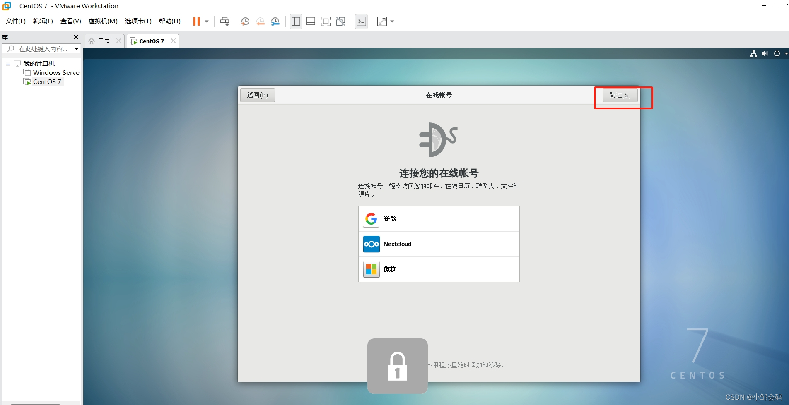Click the Nextcloud logo icon
The height and width of the screenshot is (405, 789).
[x=371, y=244]
